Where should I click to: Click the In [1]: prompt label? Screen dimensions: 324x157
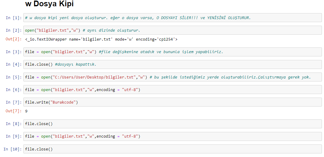click(x=14, y=18)
